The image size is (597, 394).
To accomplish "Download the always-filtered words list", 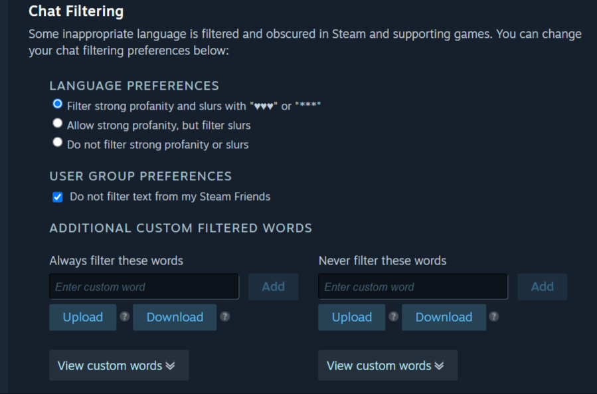I will 175,317.
